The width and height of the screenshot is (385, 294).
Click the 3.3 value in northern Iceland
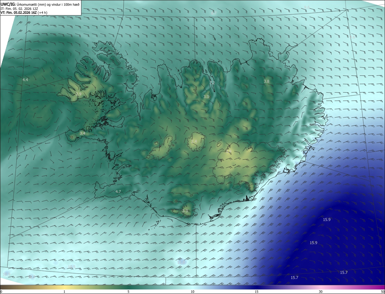pyautogui.click(x=206, y=96)
